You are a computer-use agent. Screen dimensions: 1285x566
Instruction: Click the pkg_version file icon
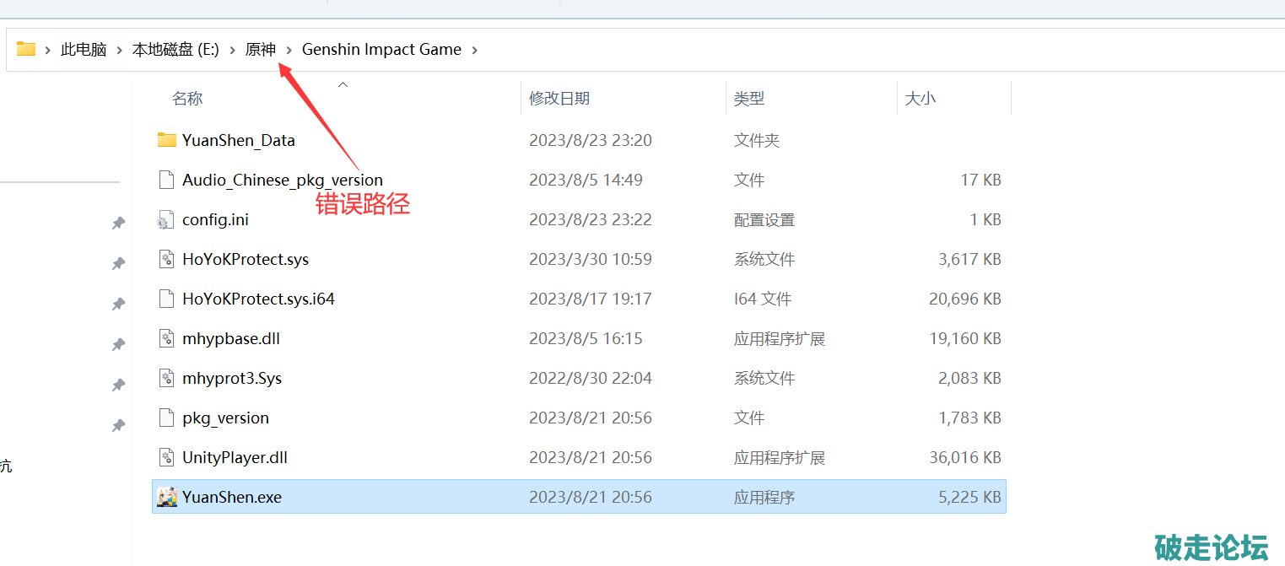(x=166, y=418)
